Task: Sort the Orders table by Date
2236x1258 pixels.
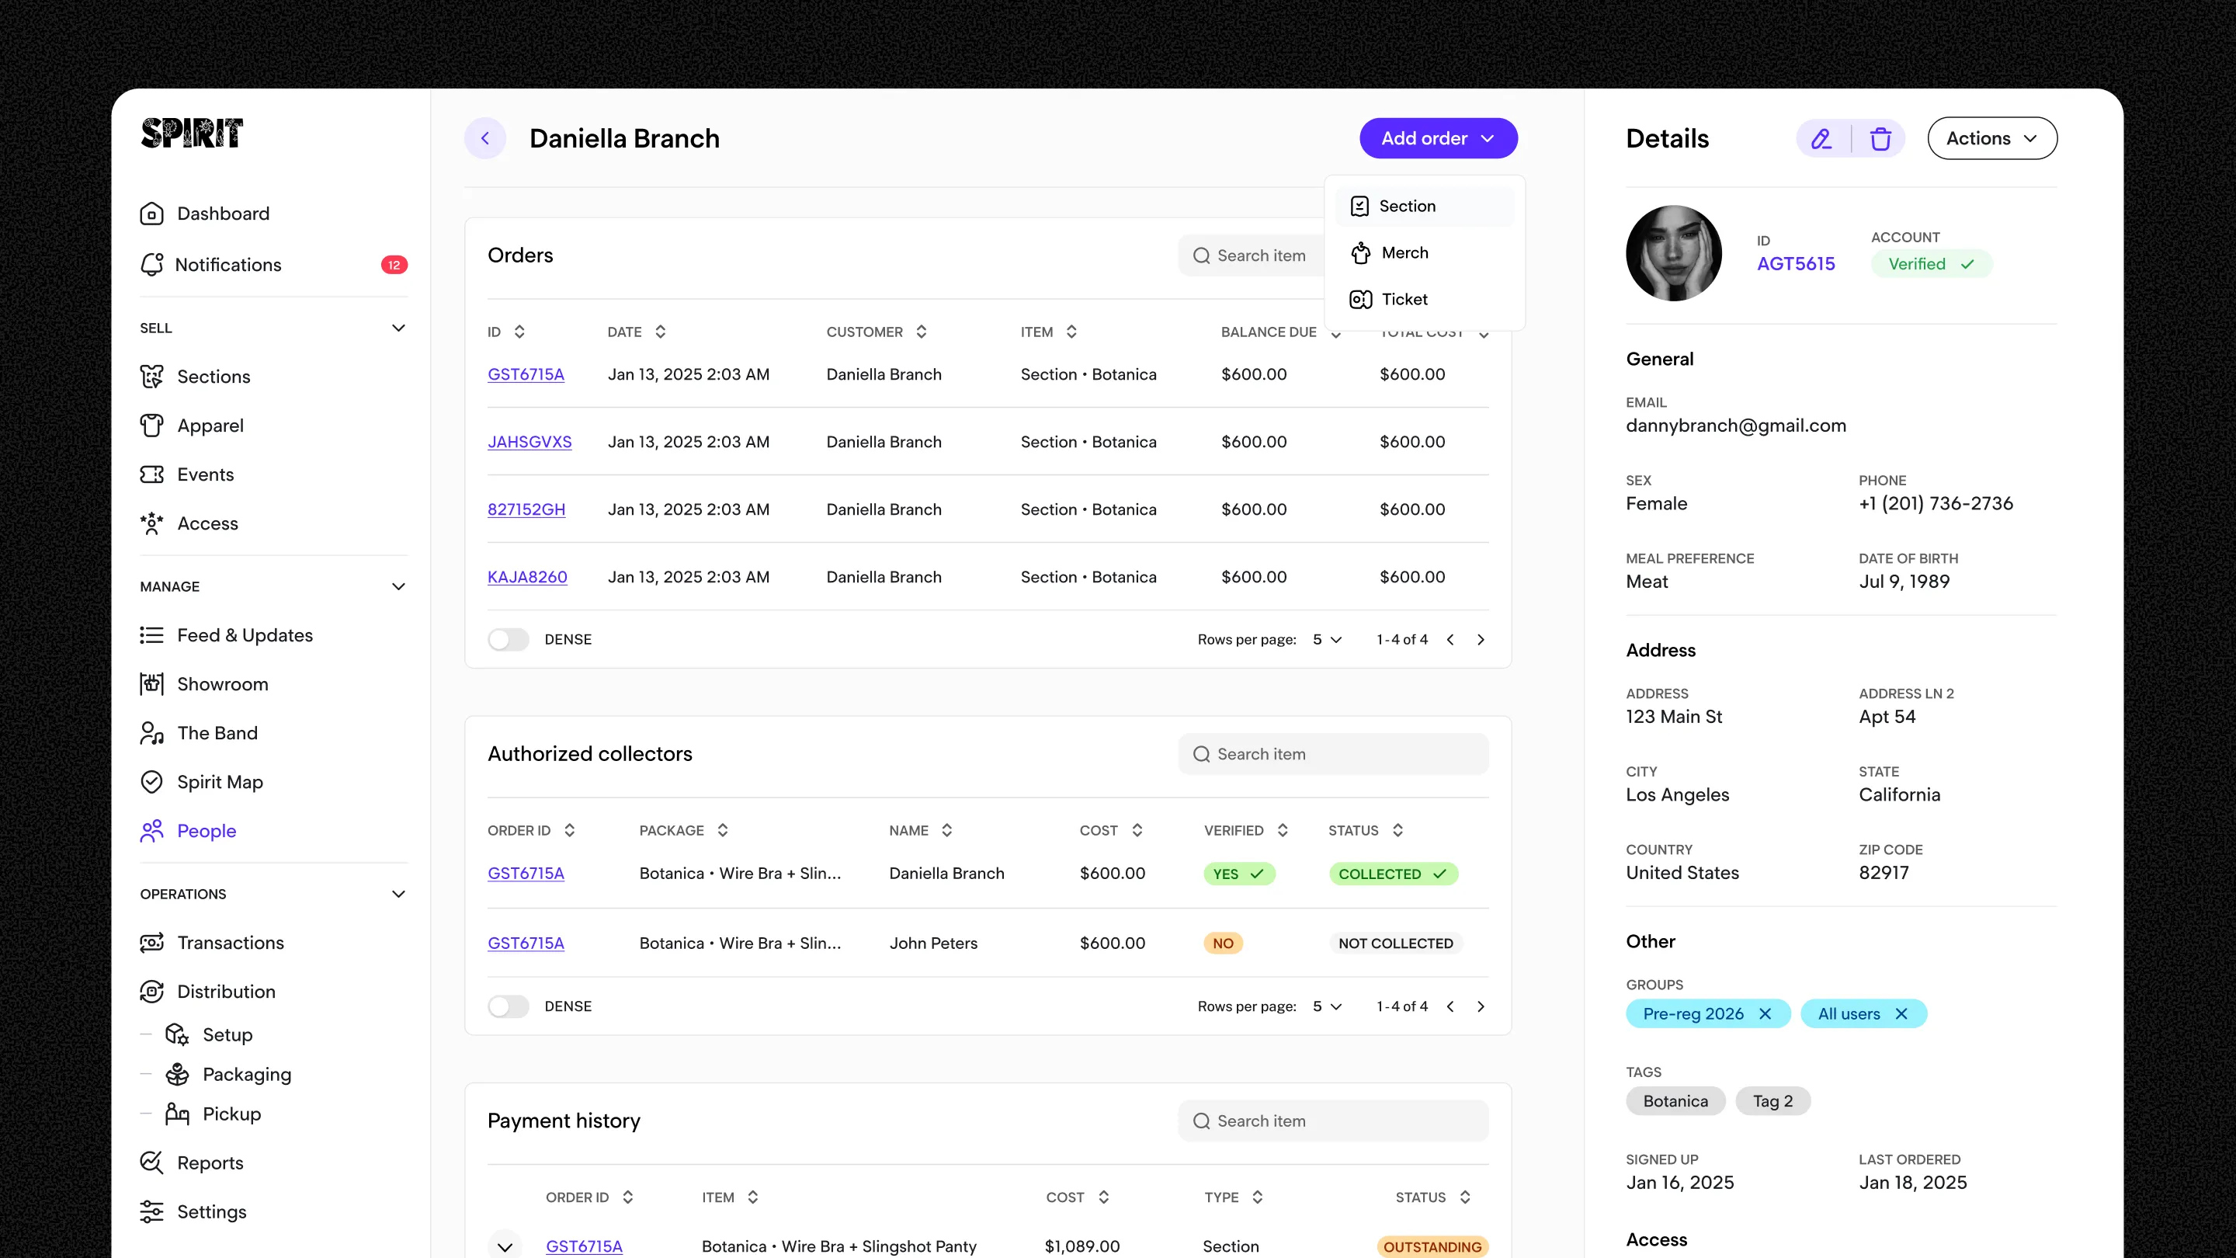Action: point(660,332)
